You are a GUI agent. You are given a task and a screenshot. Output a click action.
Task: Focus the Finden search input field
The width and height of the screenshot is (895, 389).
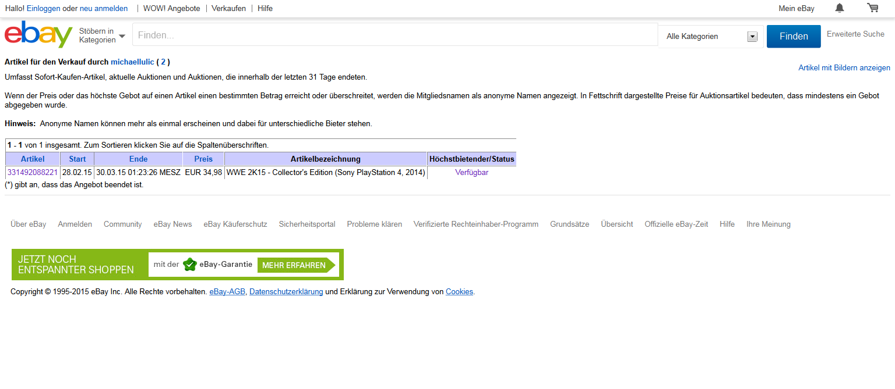pyautogui.click(x=395, y=35)
